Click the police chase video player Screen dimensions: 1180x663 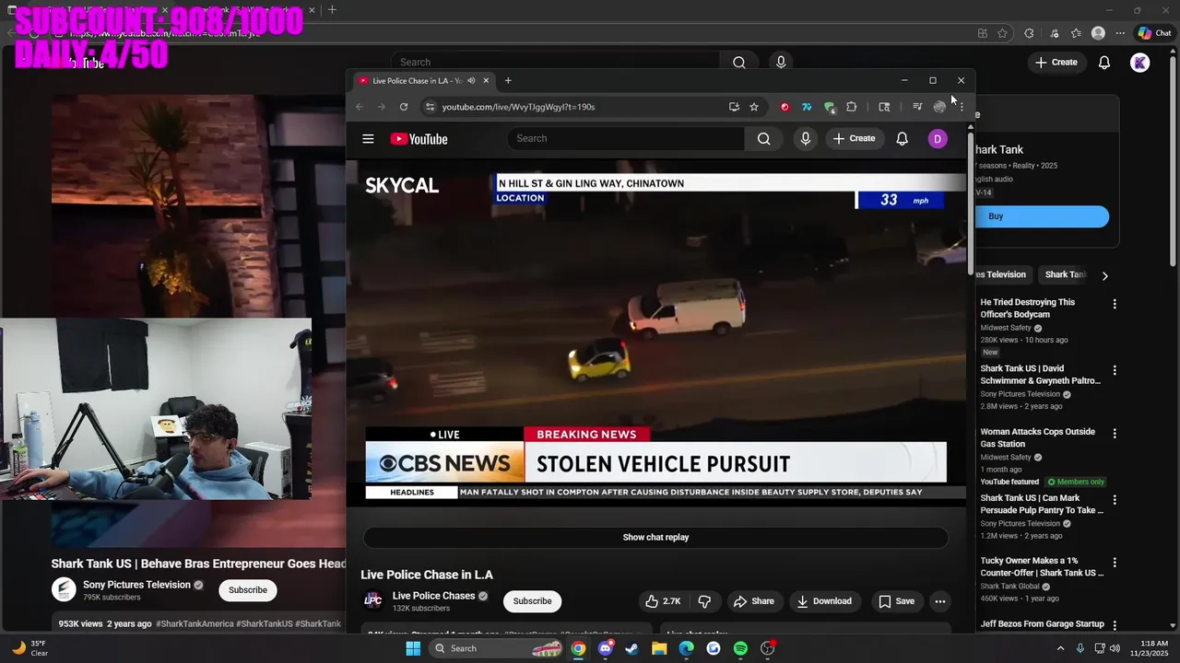tap(655, 332)
